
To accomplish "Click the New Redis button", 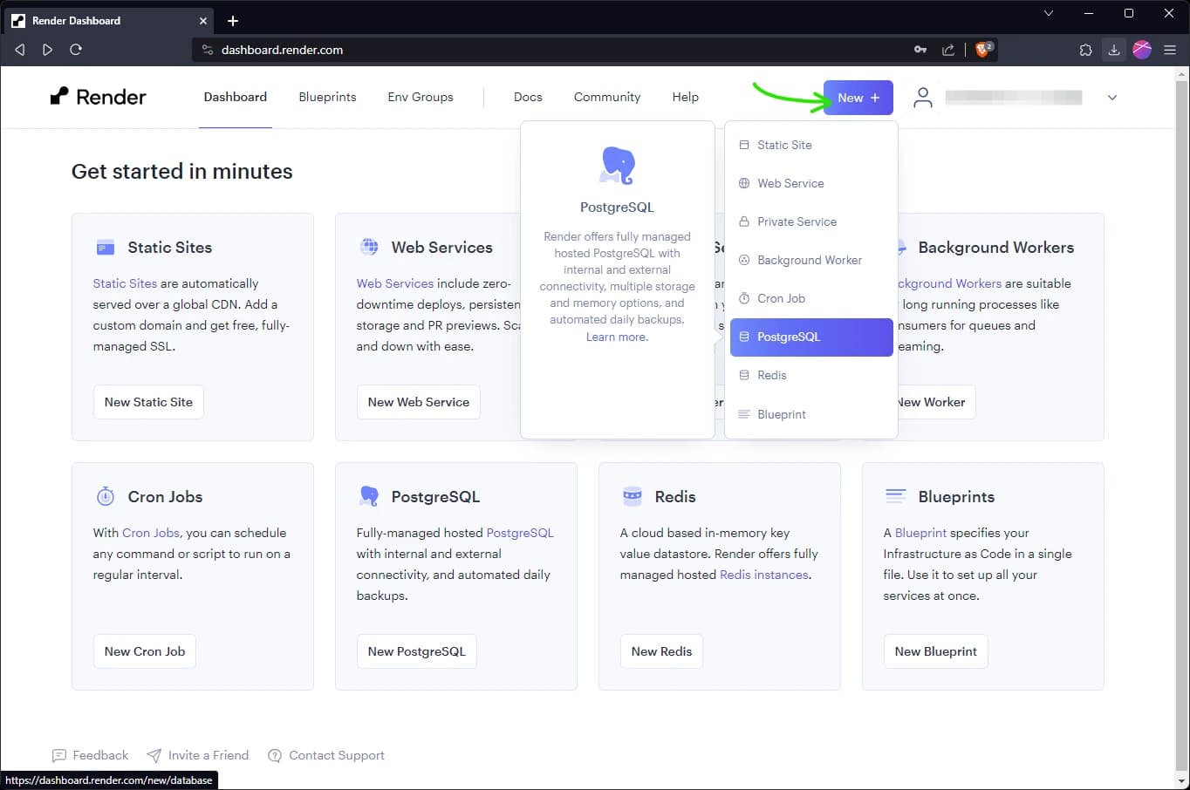I will 660,651.
